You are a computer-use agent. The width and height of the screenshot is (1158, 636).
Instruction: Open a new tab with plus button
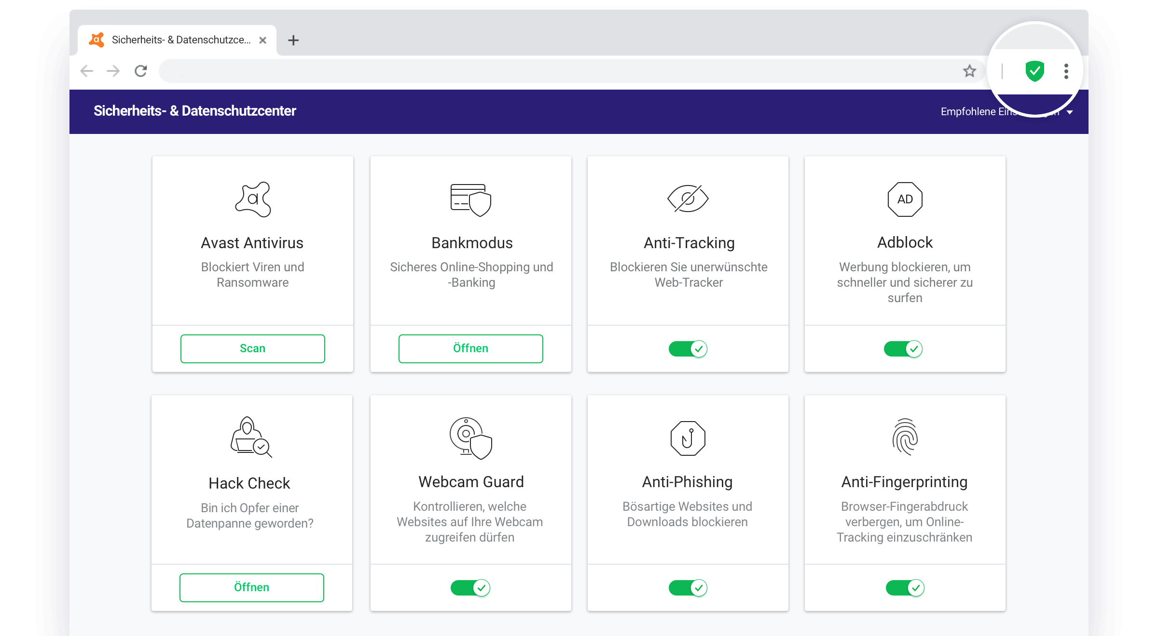point(293,40)
